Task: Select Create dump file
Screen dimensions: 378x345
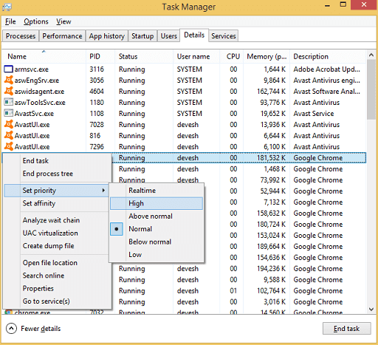Action: (x=56, y=246)
